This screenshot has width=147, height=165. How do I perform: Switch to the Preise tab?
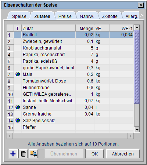click(x=65, y=16)
